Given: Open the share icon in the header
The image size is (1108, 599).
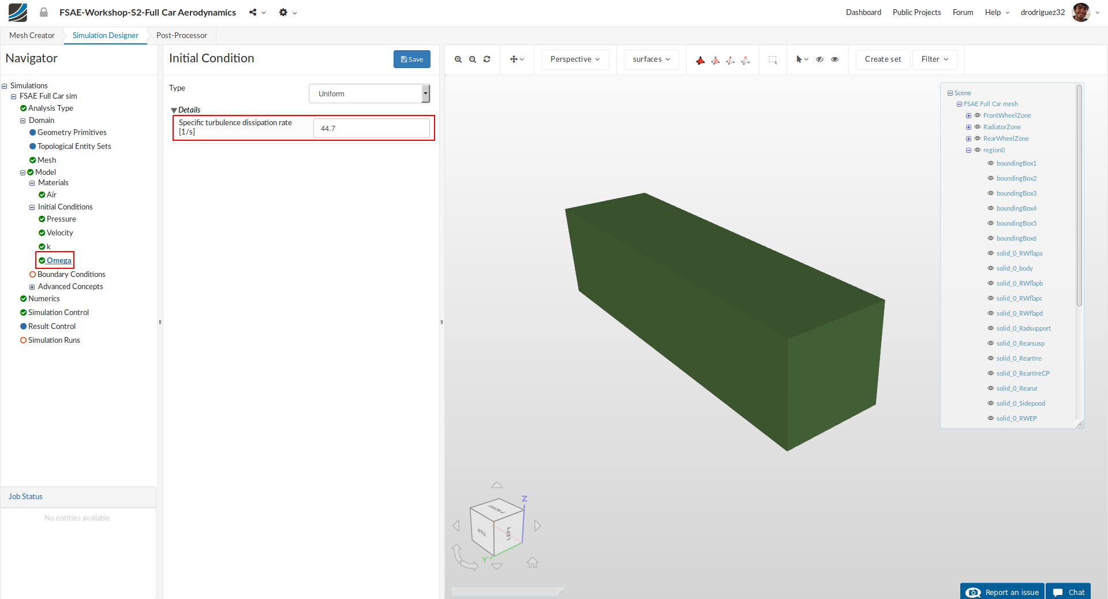Looking at the screenshot, I should 253,12.
